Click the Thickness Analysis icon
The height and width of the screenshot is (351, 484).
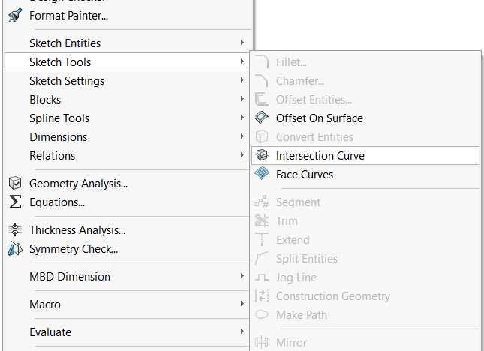coord(14,230)
